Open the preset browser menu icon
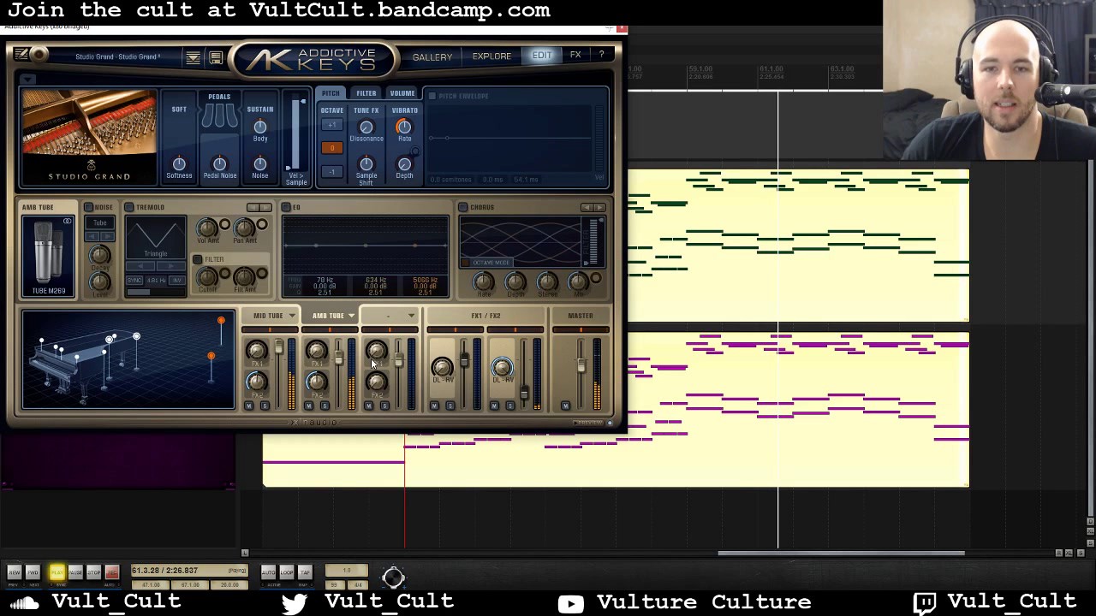 193,57
